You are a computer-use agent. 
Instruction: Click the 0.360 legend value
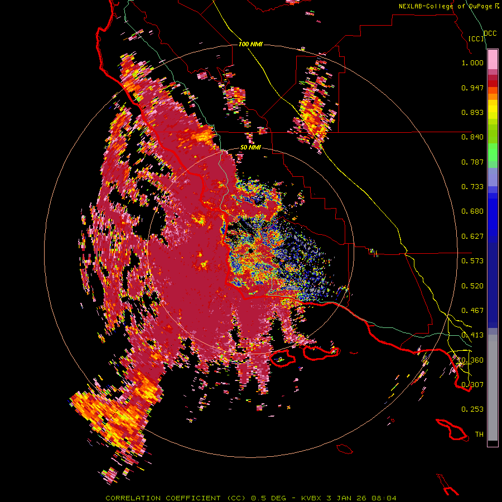pos(472,360)
